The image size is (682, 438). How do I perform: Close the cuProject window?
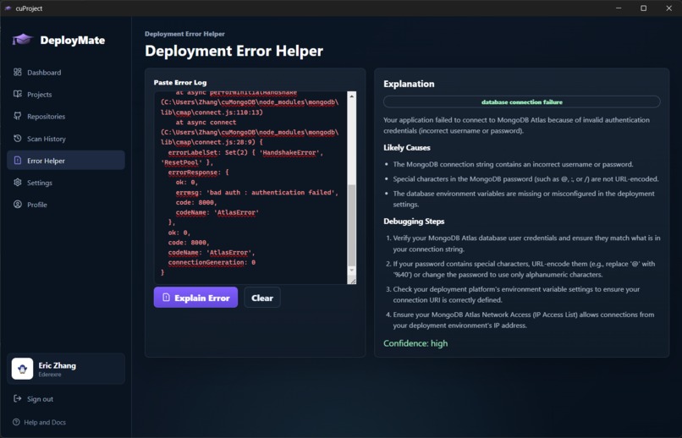pyautogui.click(x=668, y=8)
